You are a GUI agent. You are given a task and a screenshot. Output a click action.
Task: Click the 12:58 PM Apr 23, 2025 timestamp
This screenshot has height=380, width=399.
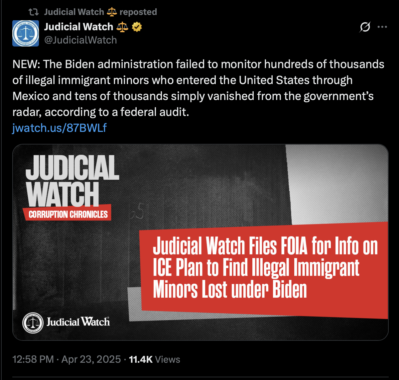(66, 359)
